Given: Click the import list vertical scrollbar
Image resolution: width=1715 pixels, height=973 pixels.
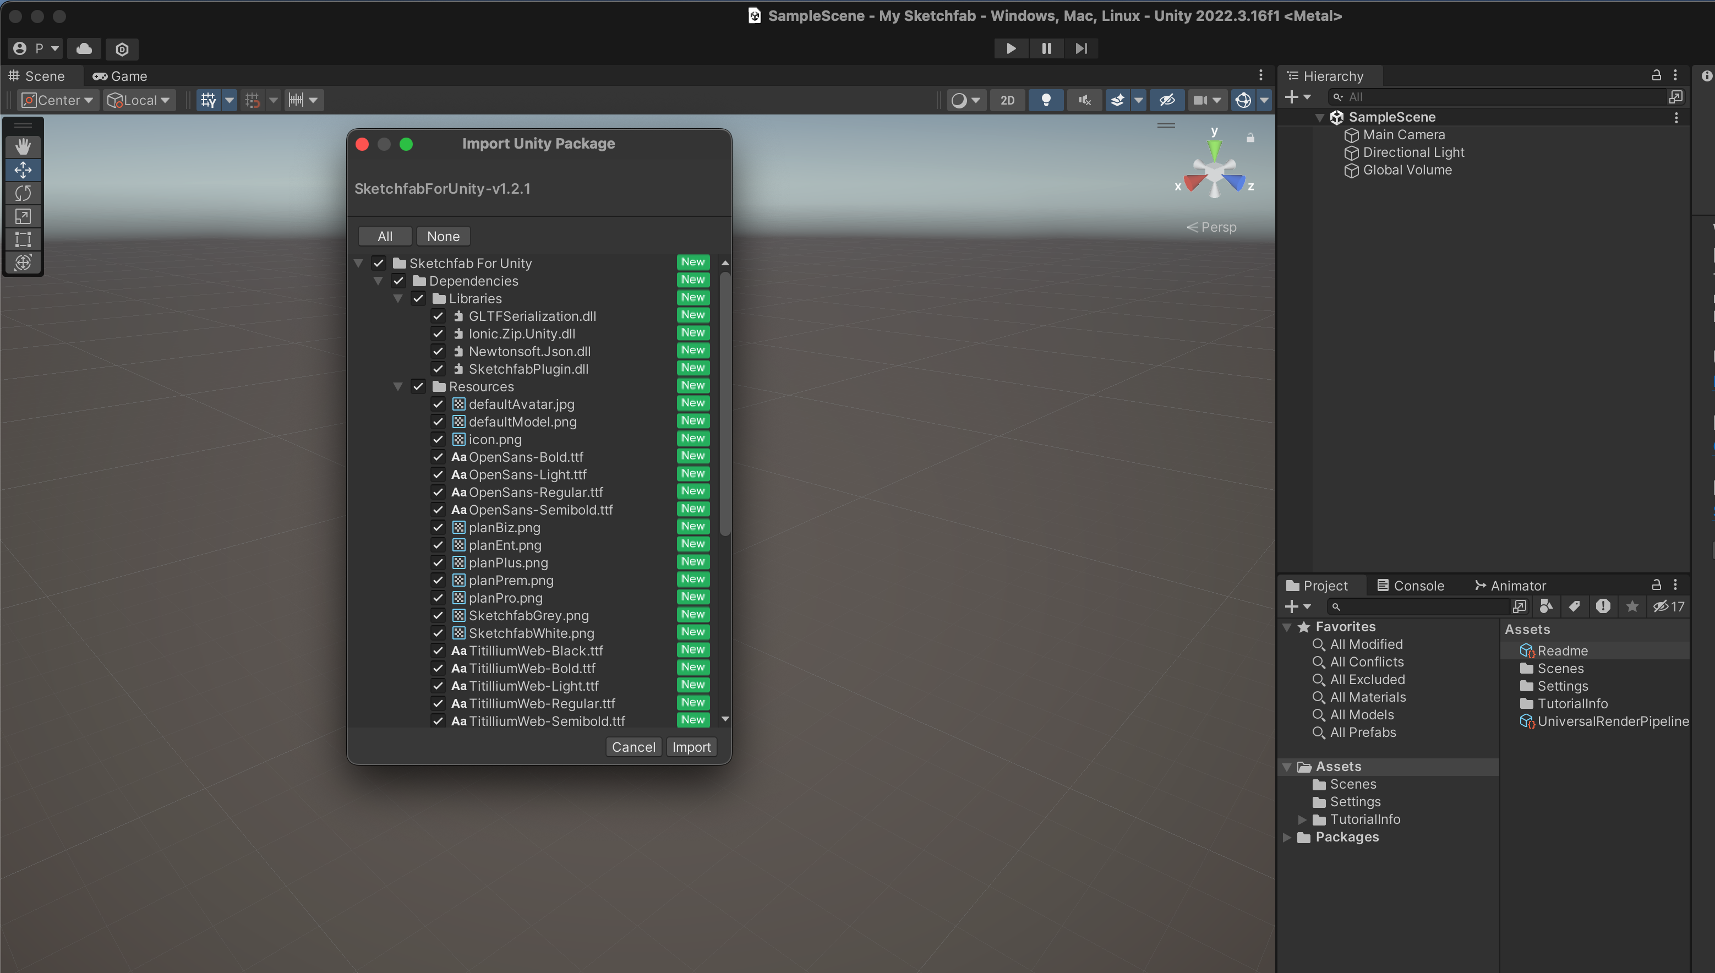Looking at the screenshot, I should 725,401.
